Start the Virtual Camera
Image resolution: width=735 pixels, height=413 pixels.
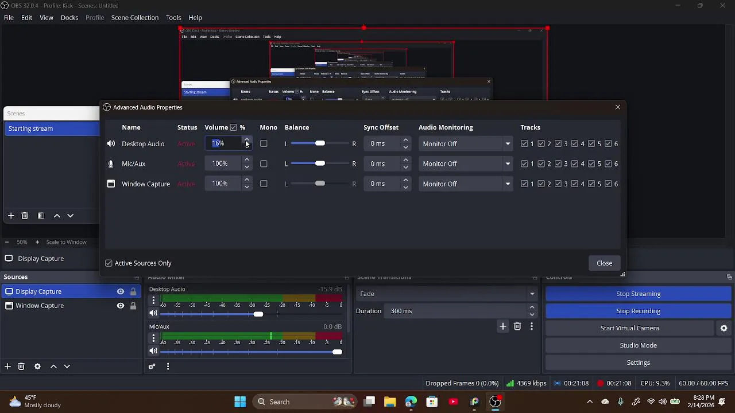pos(629,328)
